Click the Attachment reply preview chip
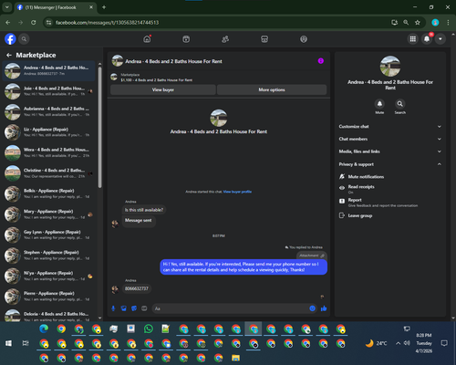Viewport: 456px width, 365px height. point(312,255)
